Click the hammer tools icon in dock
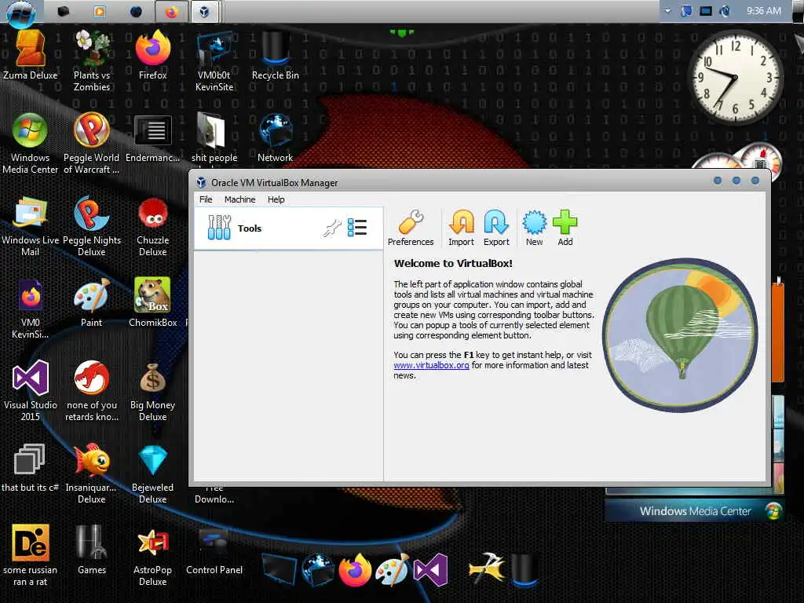Viewport: 804px width, 603px height. [485, 568]
